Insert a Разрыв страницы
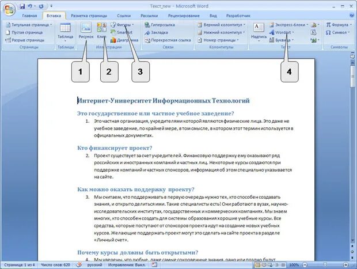The width and height of the screenshot is (357, 269). (25, 40)
